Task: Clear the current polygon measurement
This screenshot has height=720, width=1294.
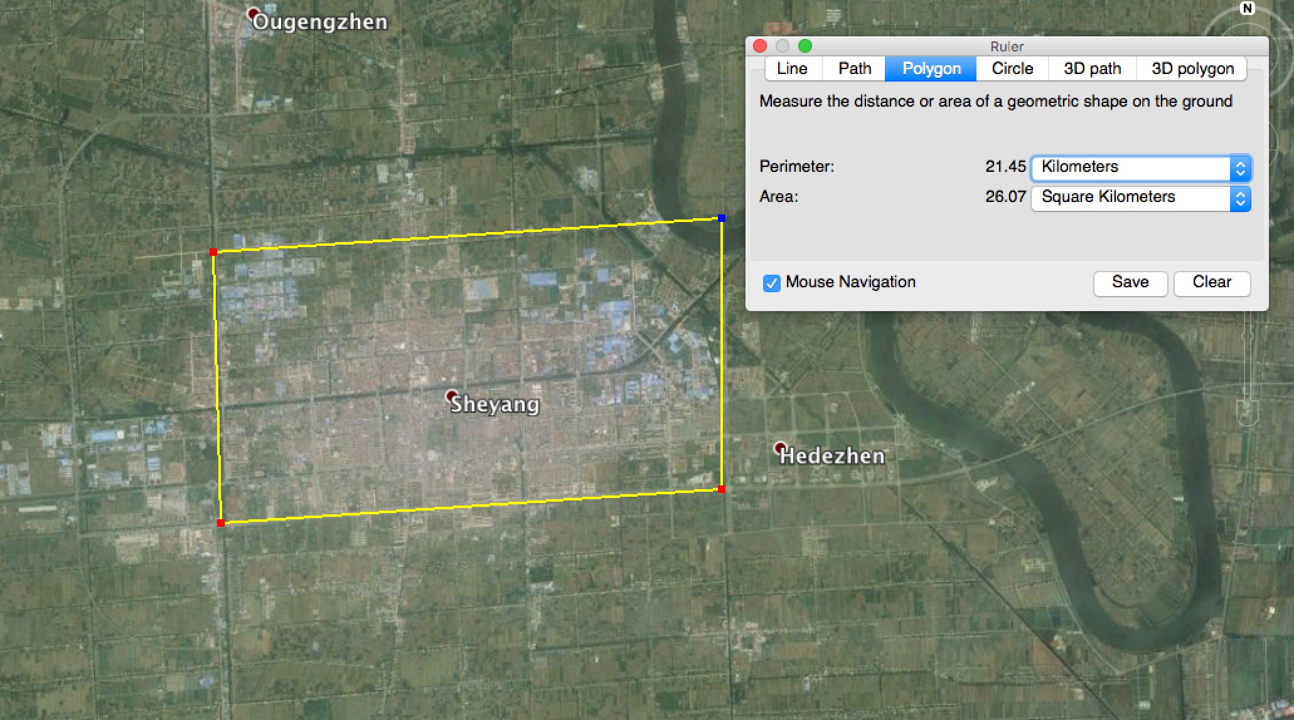Action: pyautogui.click(x=1212, y=283)
